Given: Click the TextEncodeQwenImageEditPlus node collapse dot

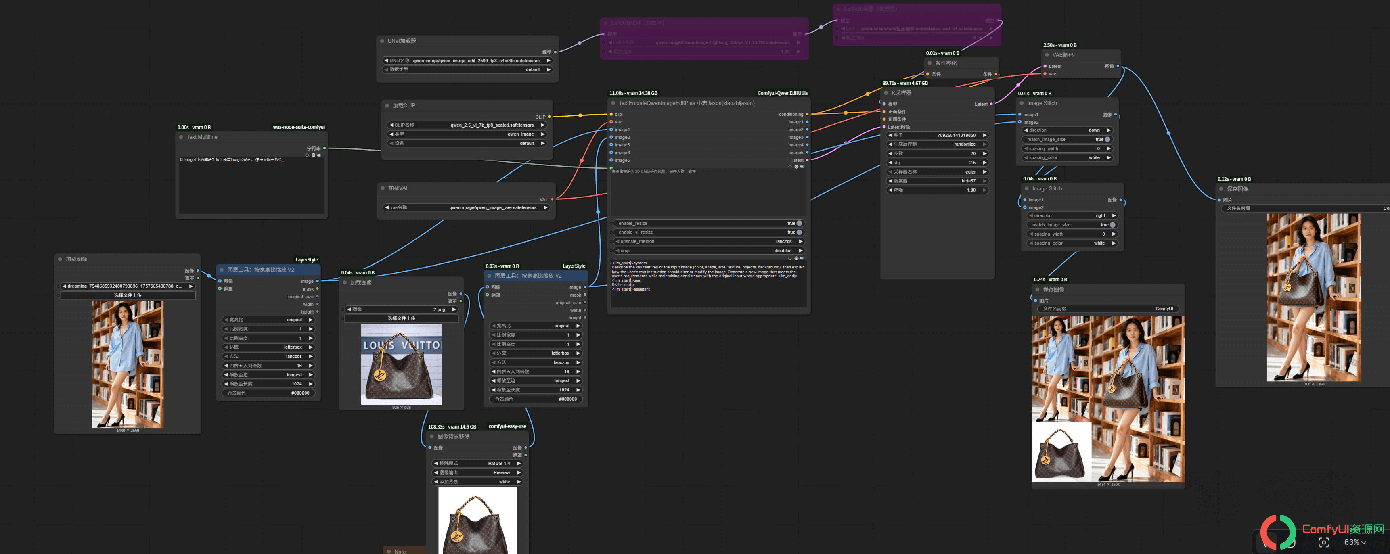Looking at the screenshot, I should pos(613,103).
